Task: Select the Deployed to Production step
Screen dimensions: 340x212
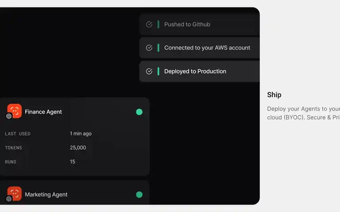Action: [199, 71]
